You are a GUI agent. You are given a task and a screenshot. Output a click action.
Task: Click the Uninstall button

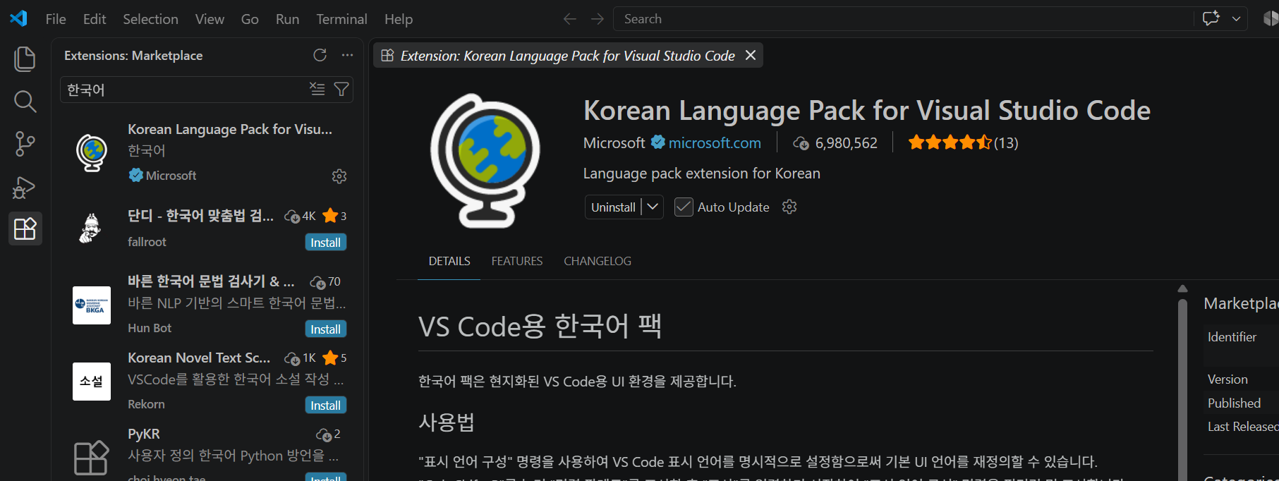click(x=613, y=207)
